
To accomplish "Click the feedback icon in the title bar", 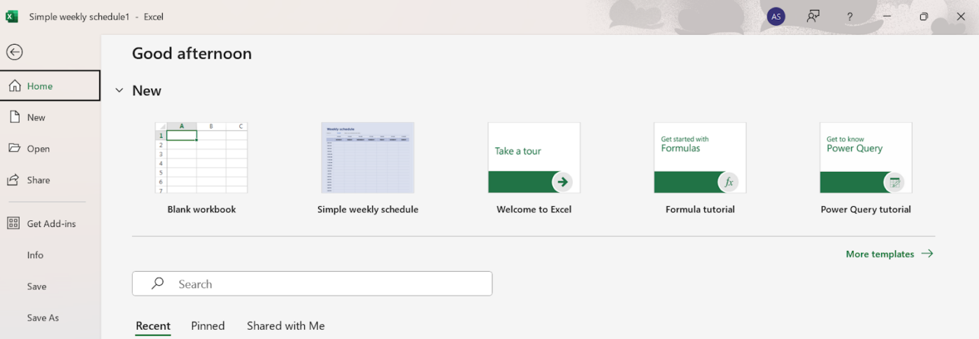I will coord(813,17).
